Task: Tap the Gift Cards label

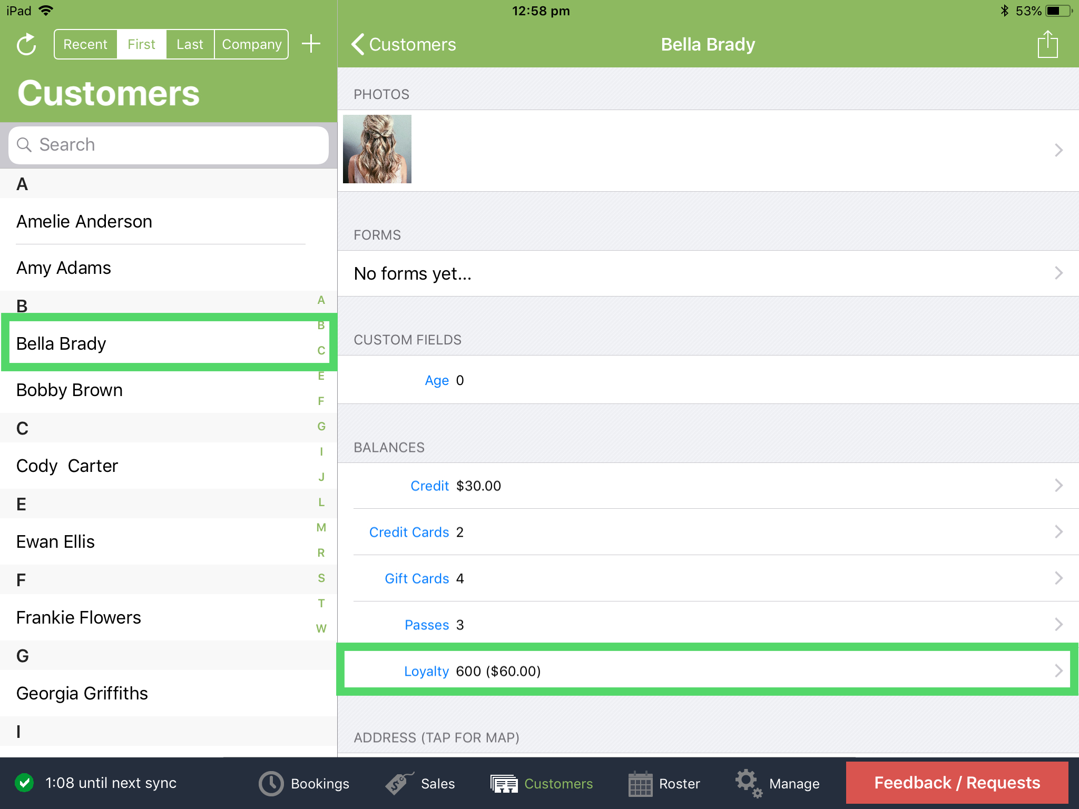Action: (417, 578)
